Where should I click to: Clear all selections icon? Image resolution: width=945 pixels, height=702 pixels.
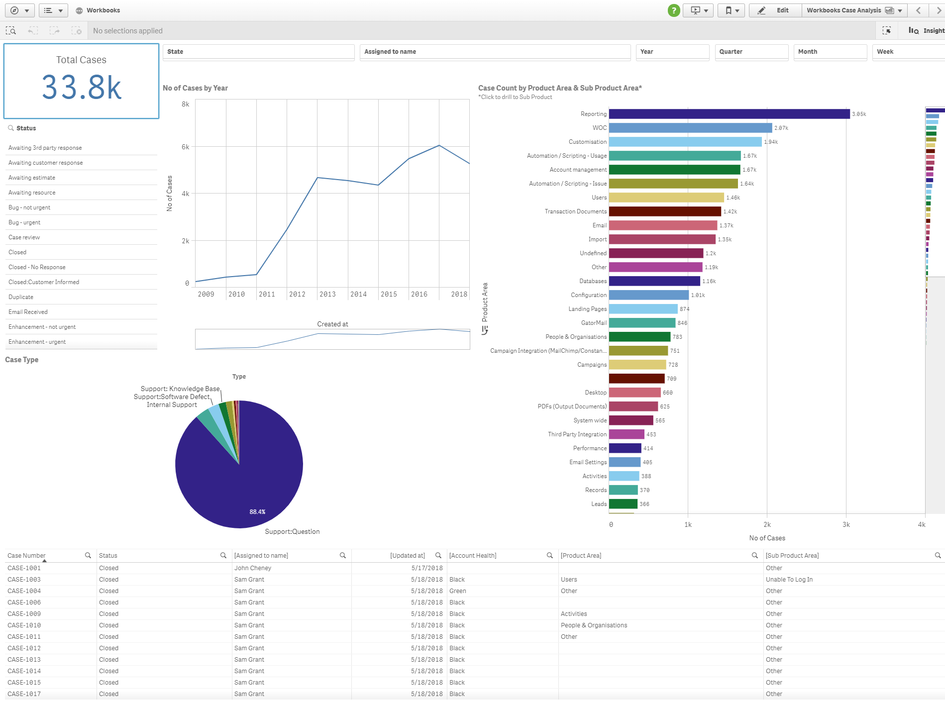76,31
